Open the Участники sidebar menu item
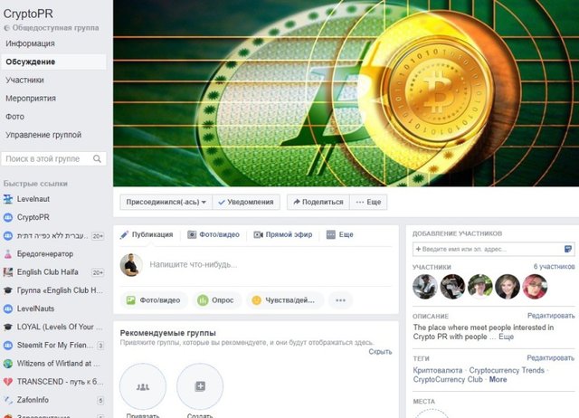 pos(24,81)
